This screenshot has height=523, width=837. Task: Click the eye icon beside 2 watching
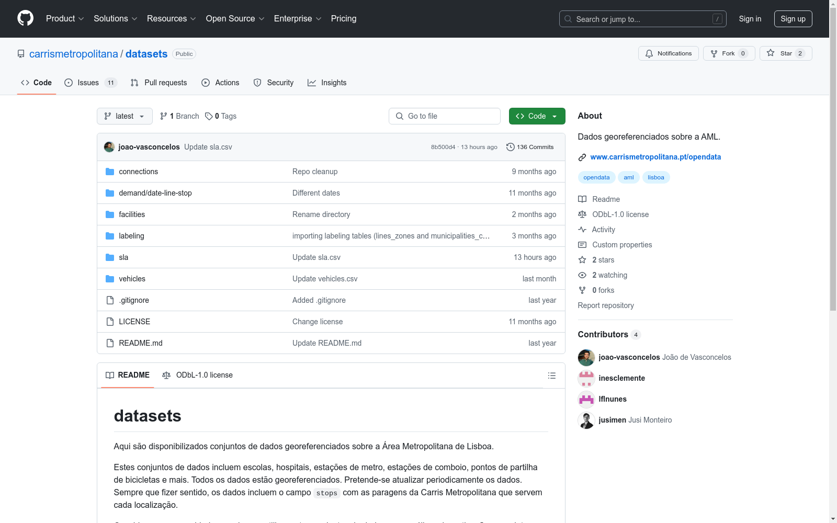[582, 275]
